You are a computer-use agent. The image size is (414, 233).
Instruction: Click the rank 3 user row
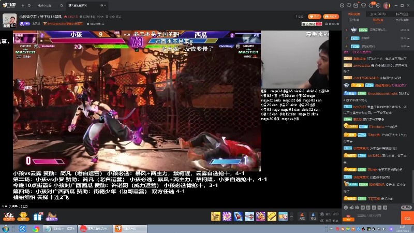pyautogui.click(x=378, y=46)
